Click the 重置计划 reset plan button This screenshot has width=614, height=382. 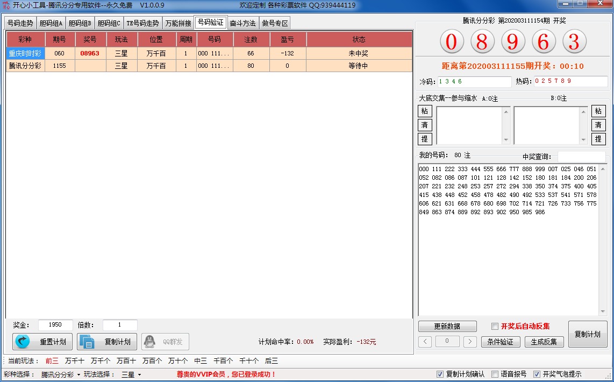42,342
